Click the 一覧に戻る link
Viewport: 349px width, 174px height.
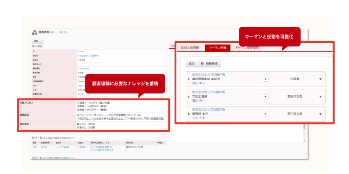coord(63,32)
